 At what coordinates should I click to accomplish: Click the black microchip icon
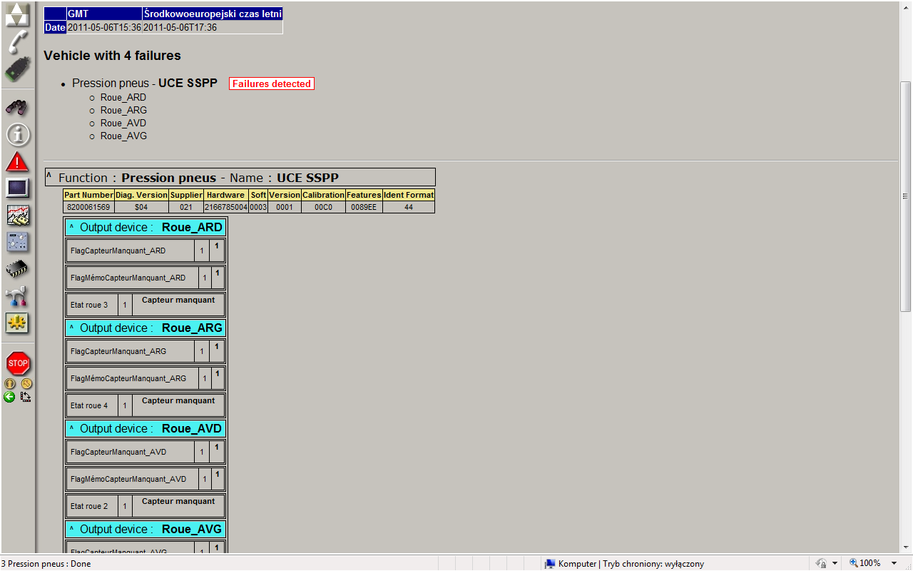(x=17, y=269)
